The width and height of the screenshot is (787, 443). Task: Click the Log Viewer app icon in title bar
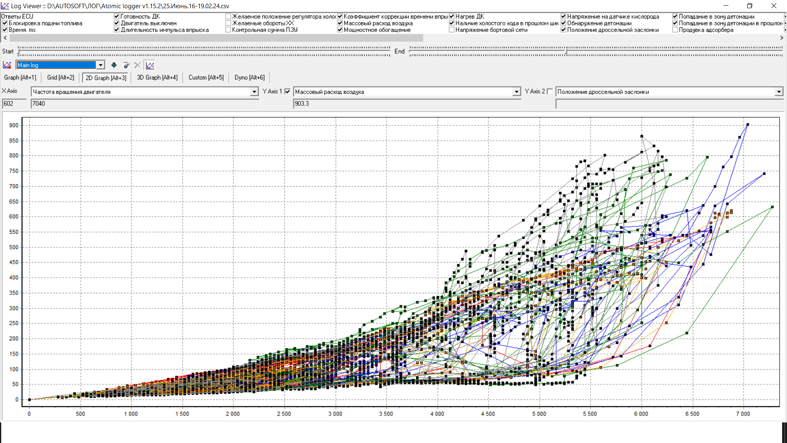pyautogui.click(x=5, y=6)
